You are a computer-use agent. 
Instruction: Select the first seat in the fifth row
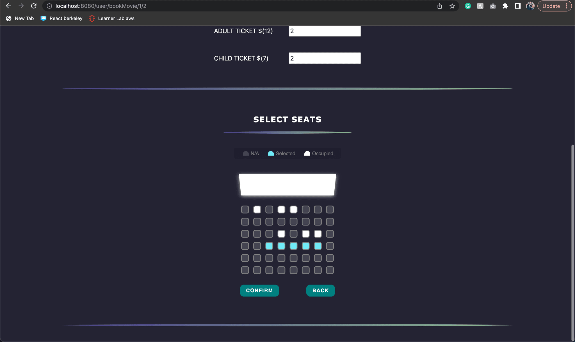245,258
